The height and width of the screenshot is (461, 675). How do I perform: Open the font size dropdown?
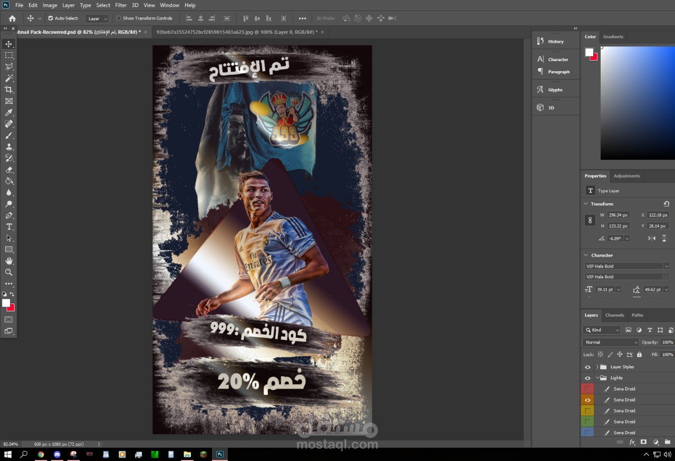click(619, 289)
